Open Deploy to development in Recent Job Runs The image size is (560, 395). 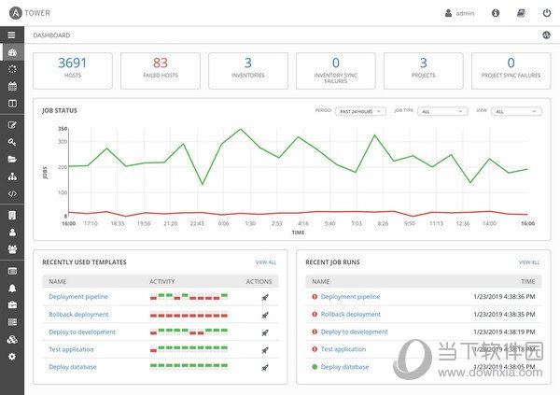point(355,332)
